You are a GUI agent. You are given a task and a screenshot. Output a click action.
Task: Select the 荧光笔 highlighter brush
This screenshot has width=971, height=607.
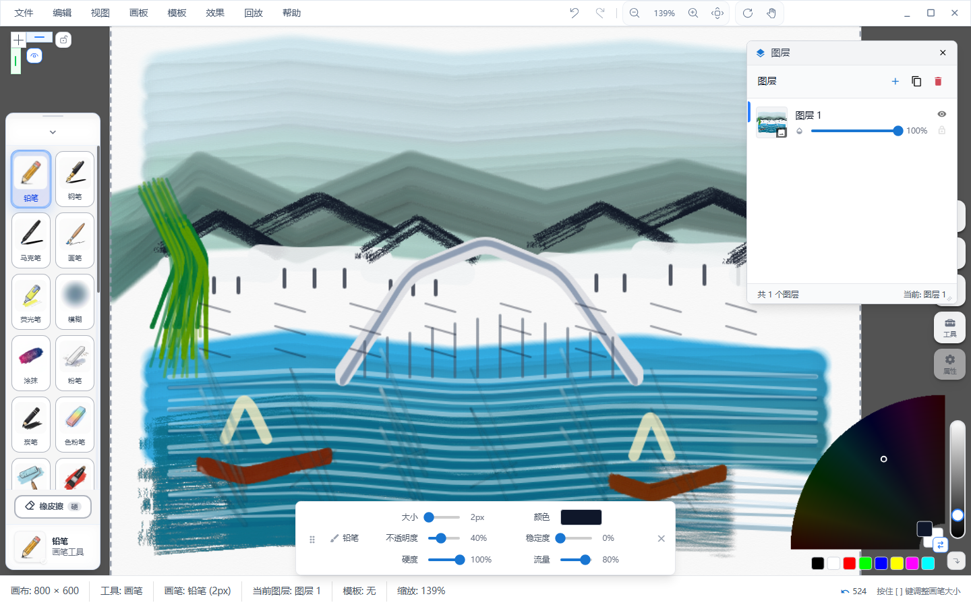tap(31, 302)
